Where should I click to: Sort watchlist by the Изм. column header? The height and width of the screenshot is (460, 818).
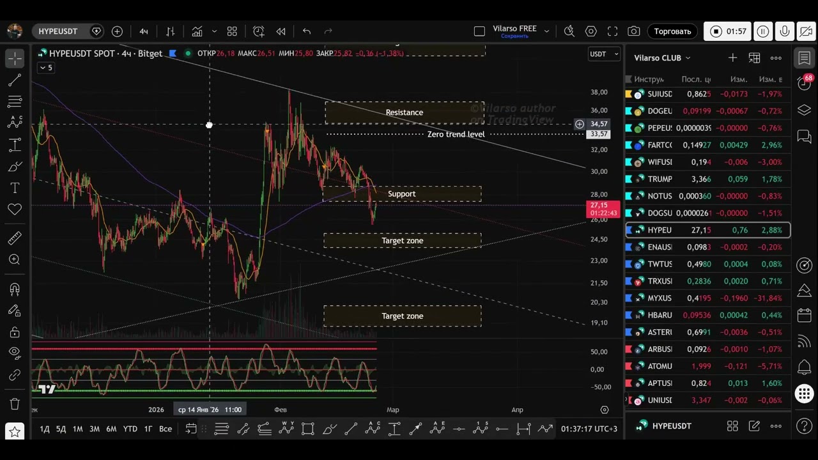[739, 79]
